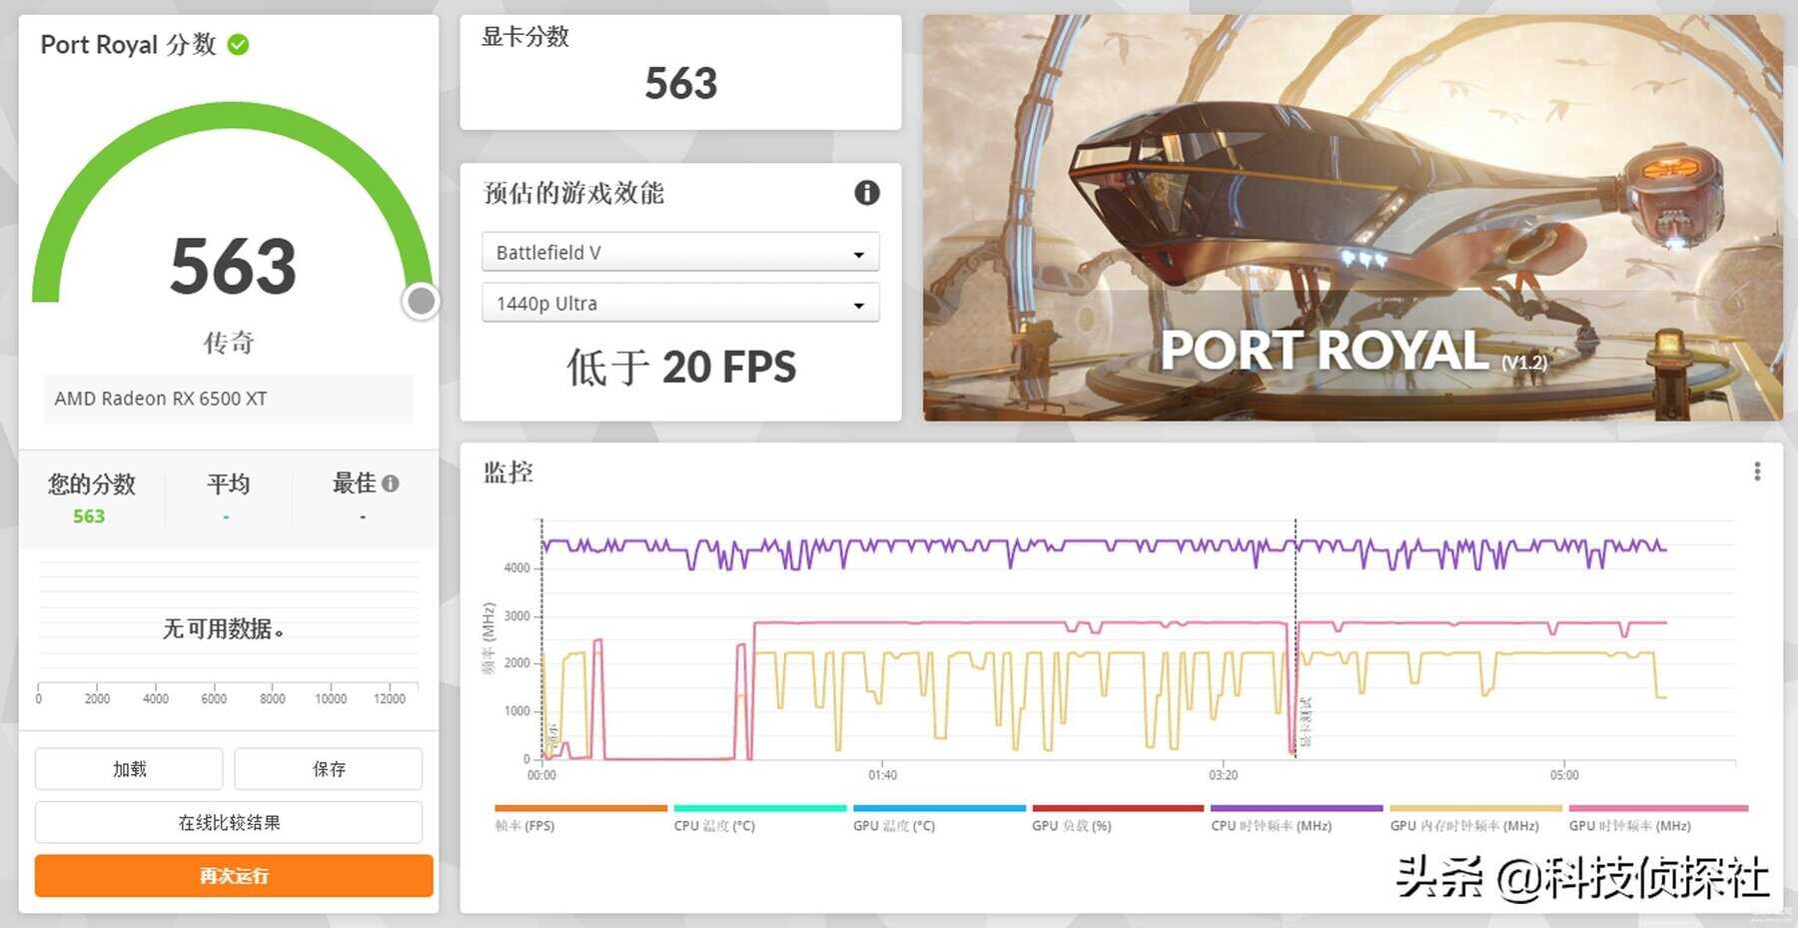Click the 您的分数 563 value

coord(89,516)
